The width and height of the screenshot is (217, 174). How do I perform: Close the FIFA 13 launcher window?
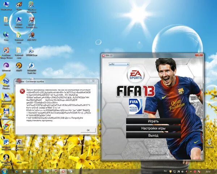[x=199, y=55]
